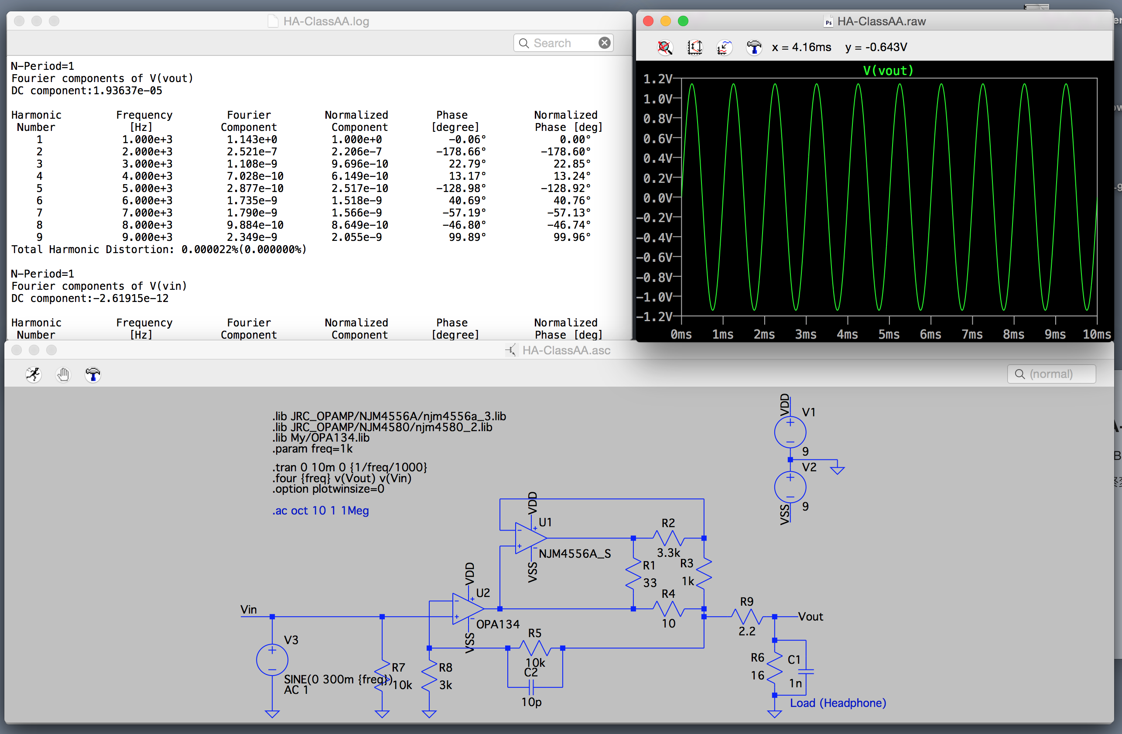This screenshot has height=734, width=1122.
Task: Open hammer settings icon in waveform window
Action: (754, 47)
